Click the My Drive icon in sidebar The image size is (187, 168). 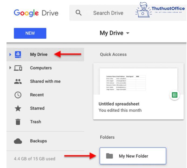18,54
